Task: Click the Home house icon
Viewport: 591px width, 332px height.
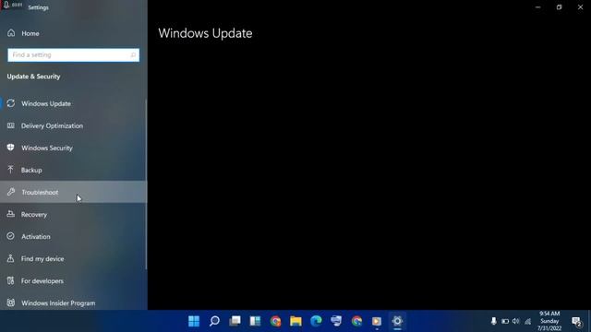Action: click(x=11, y=33)
